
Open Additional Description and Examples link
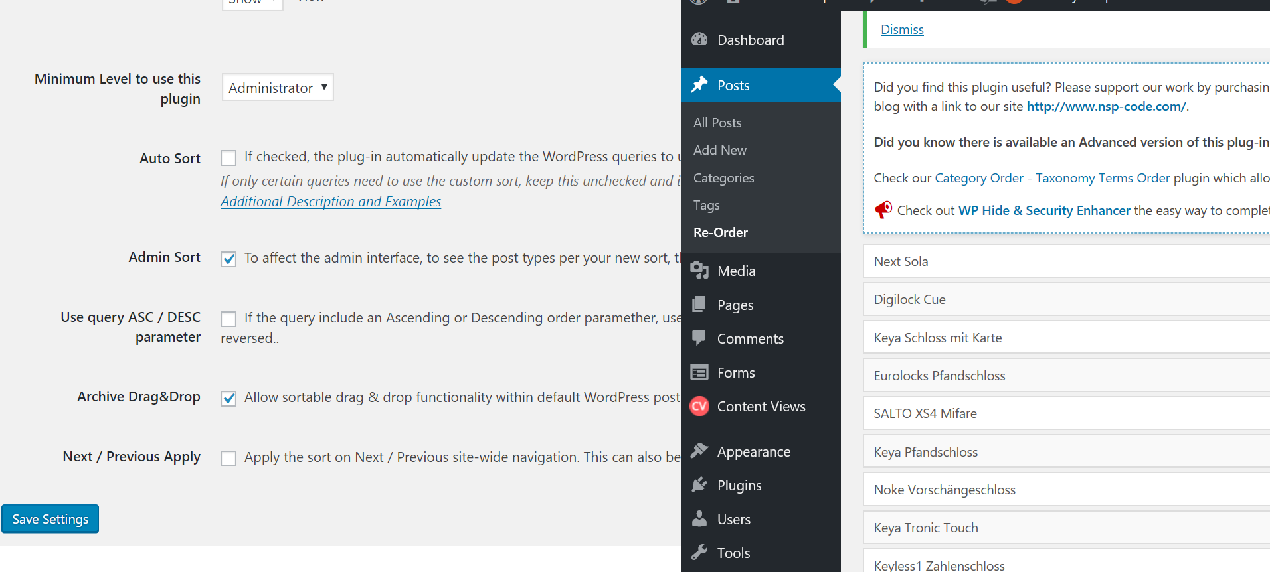(x=331, y=201)
